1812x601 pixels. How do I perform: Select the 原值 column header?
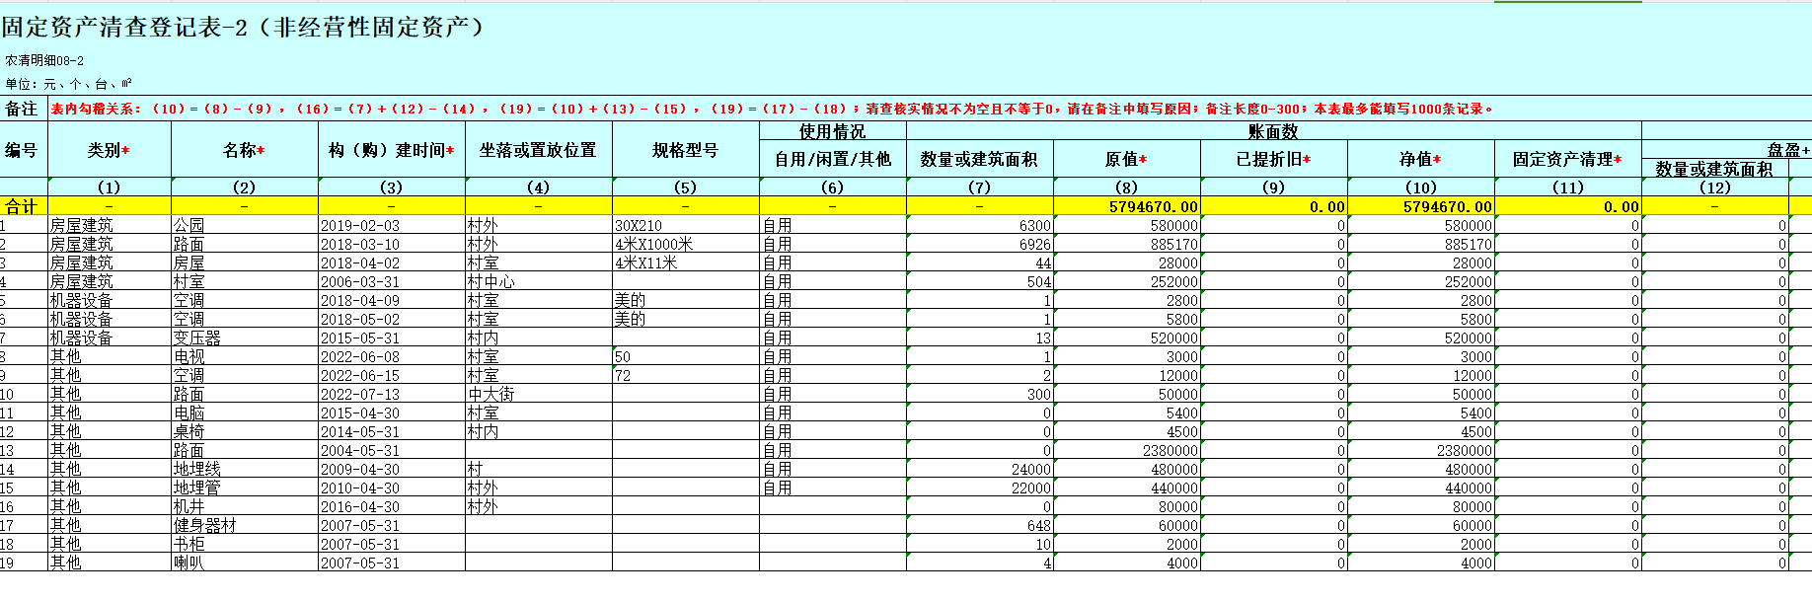coord(1126,159)
